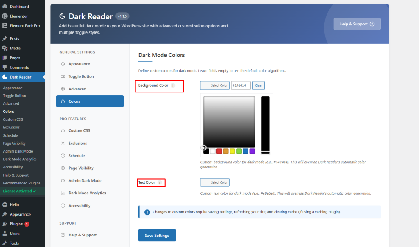The image size is (419, 247).
Task: Click the Advanced gear icon in settings nav
Action: tap(63, 89)
